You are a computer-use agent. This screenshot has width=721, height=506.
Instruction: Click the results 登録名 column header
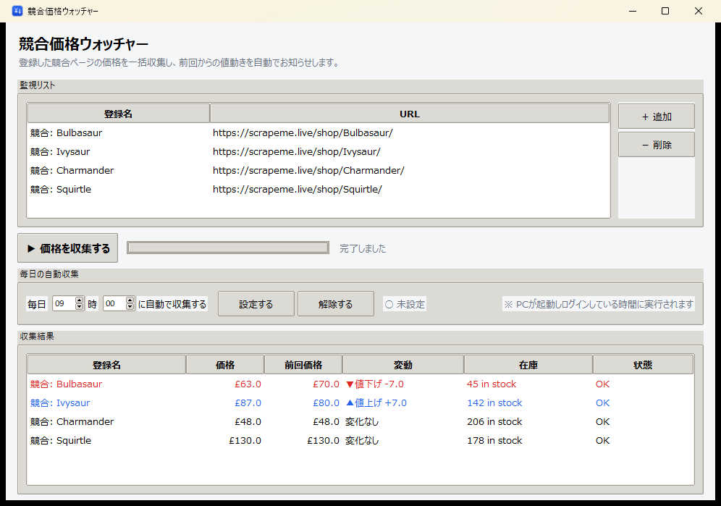coord(106,365)
